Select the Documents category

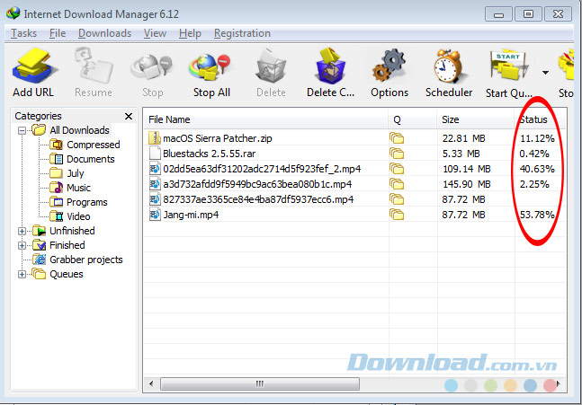click(x=91, y=159)
